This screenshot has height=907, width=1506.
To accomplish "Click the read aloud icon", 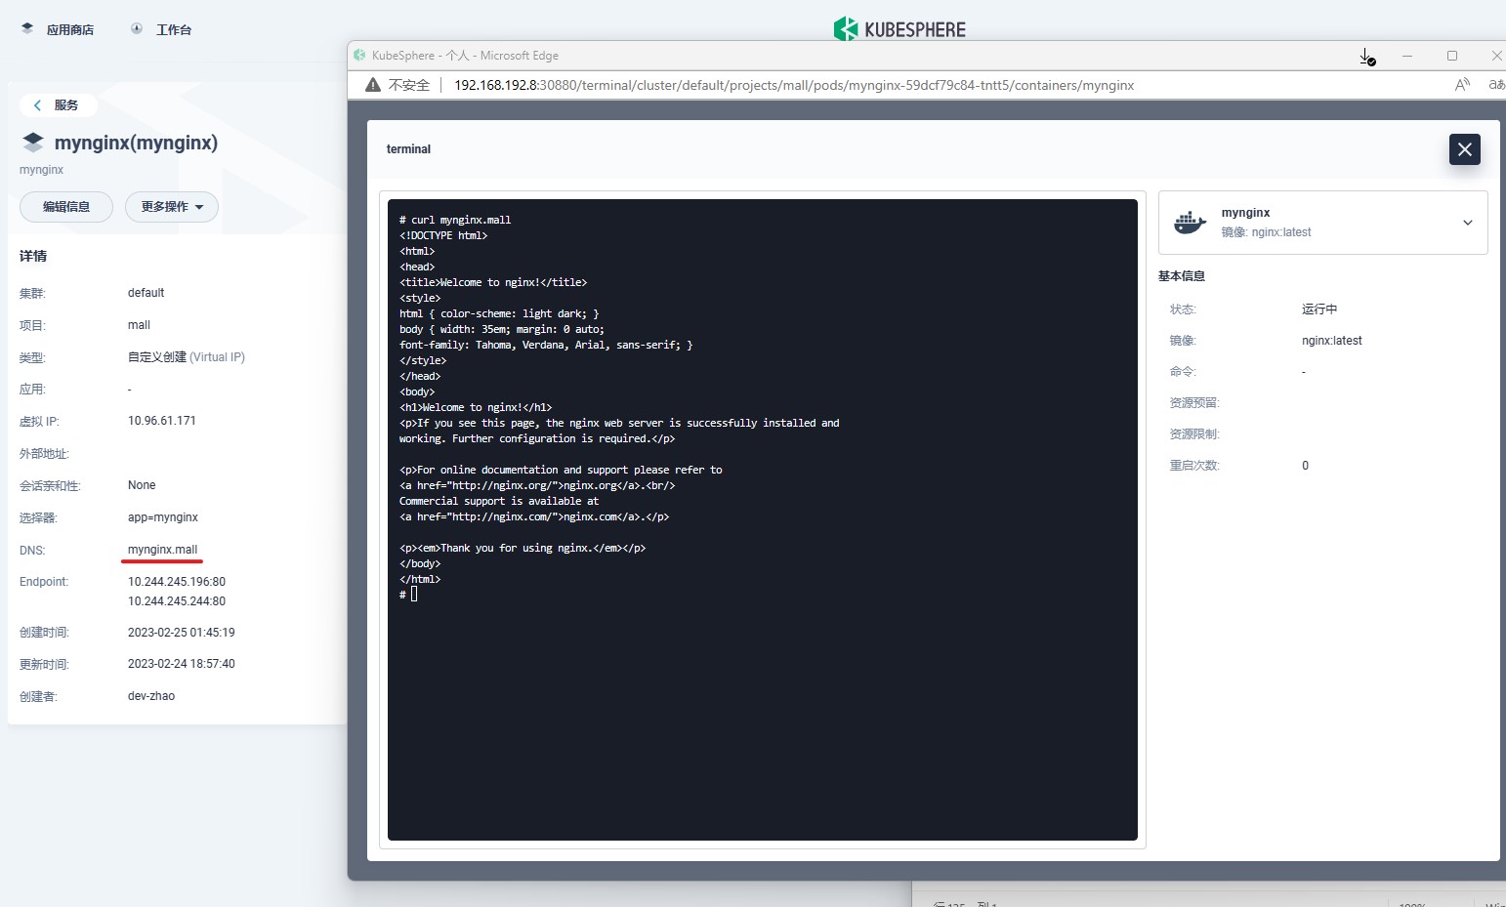I will (x=1462, y=85).
